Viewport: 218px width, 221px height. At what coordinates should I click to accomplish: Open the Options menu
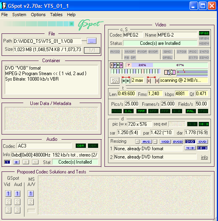pyautogui.click(x=38, y=15)
